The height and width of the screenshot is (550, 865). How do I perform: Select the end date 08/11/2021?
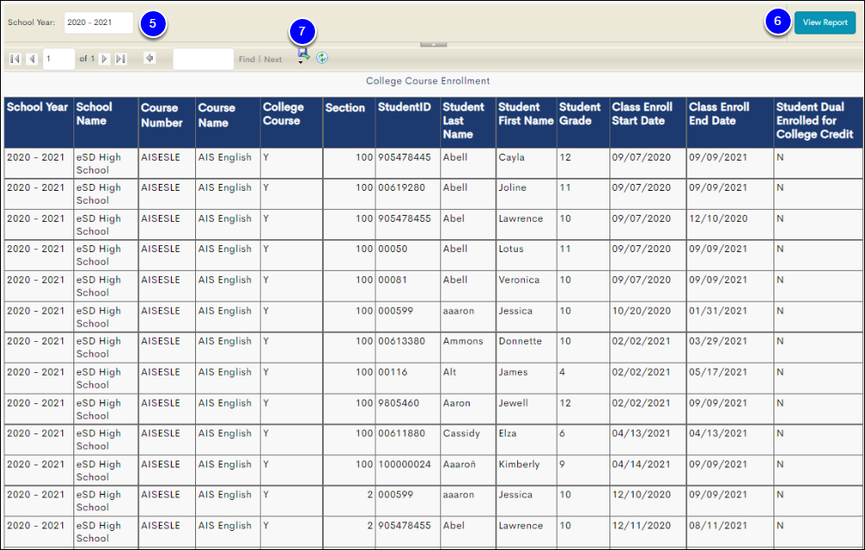click(x=717, y=525)
